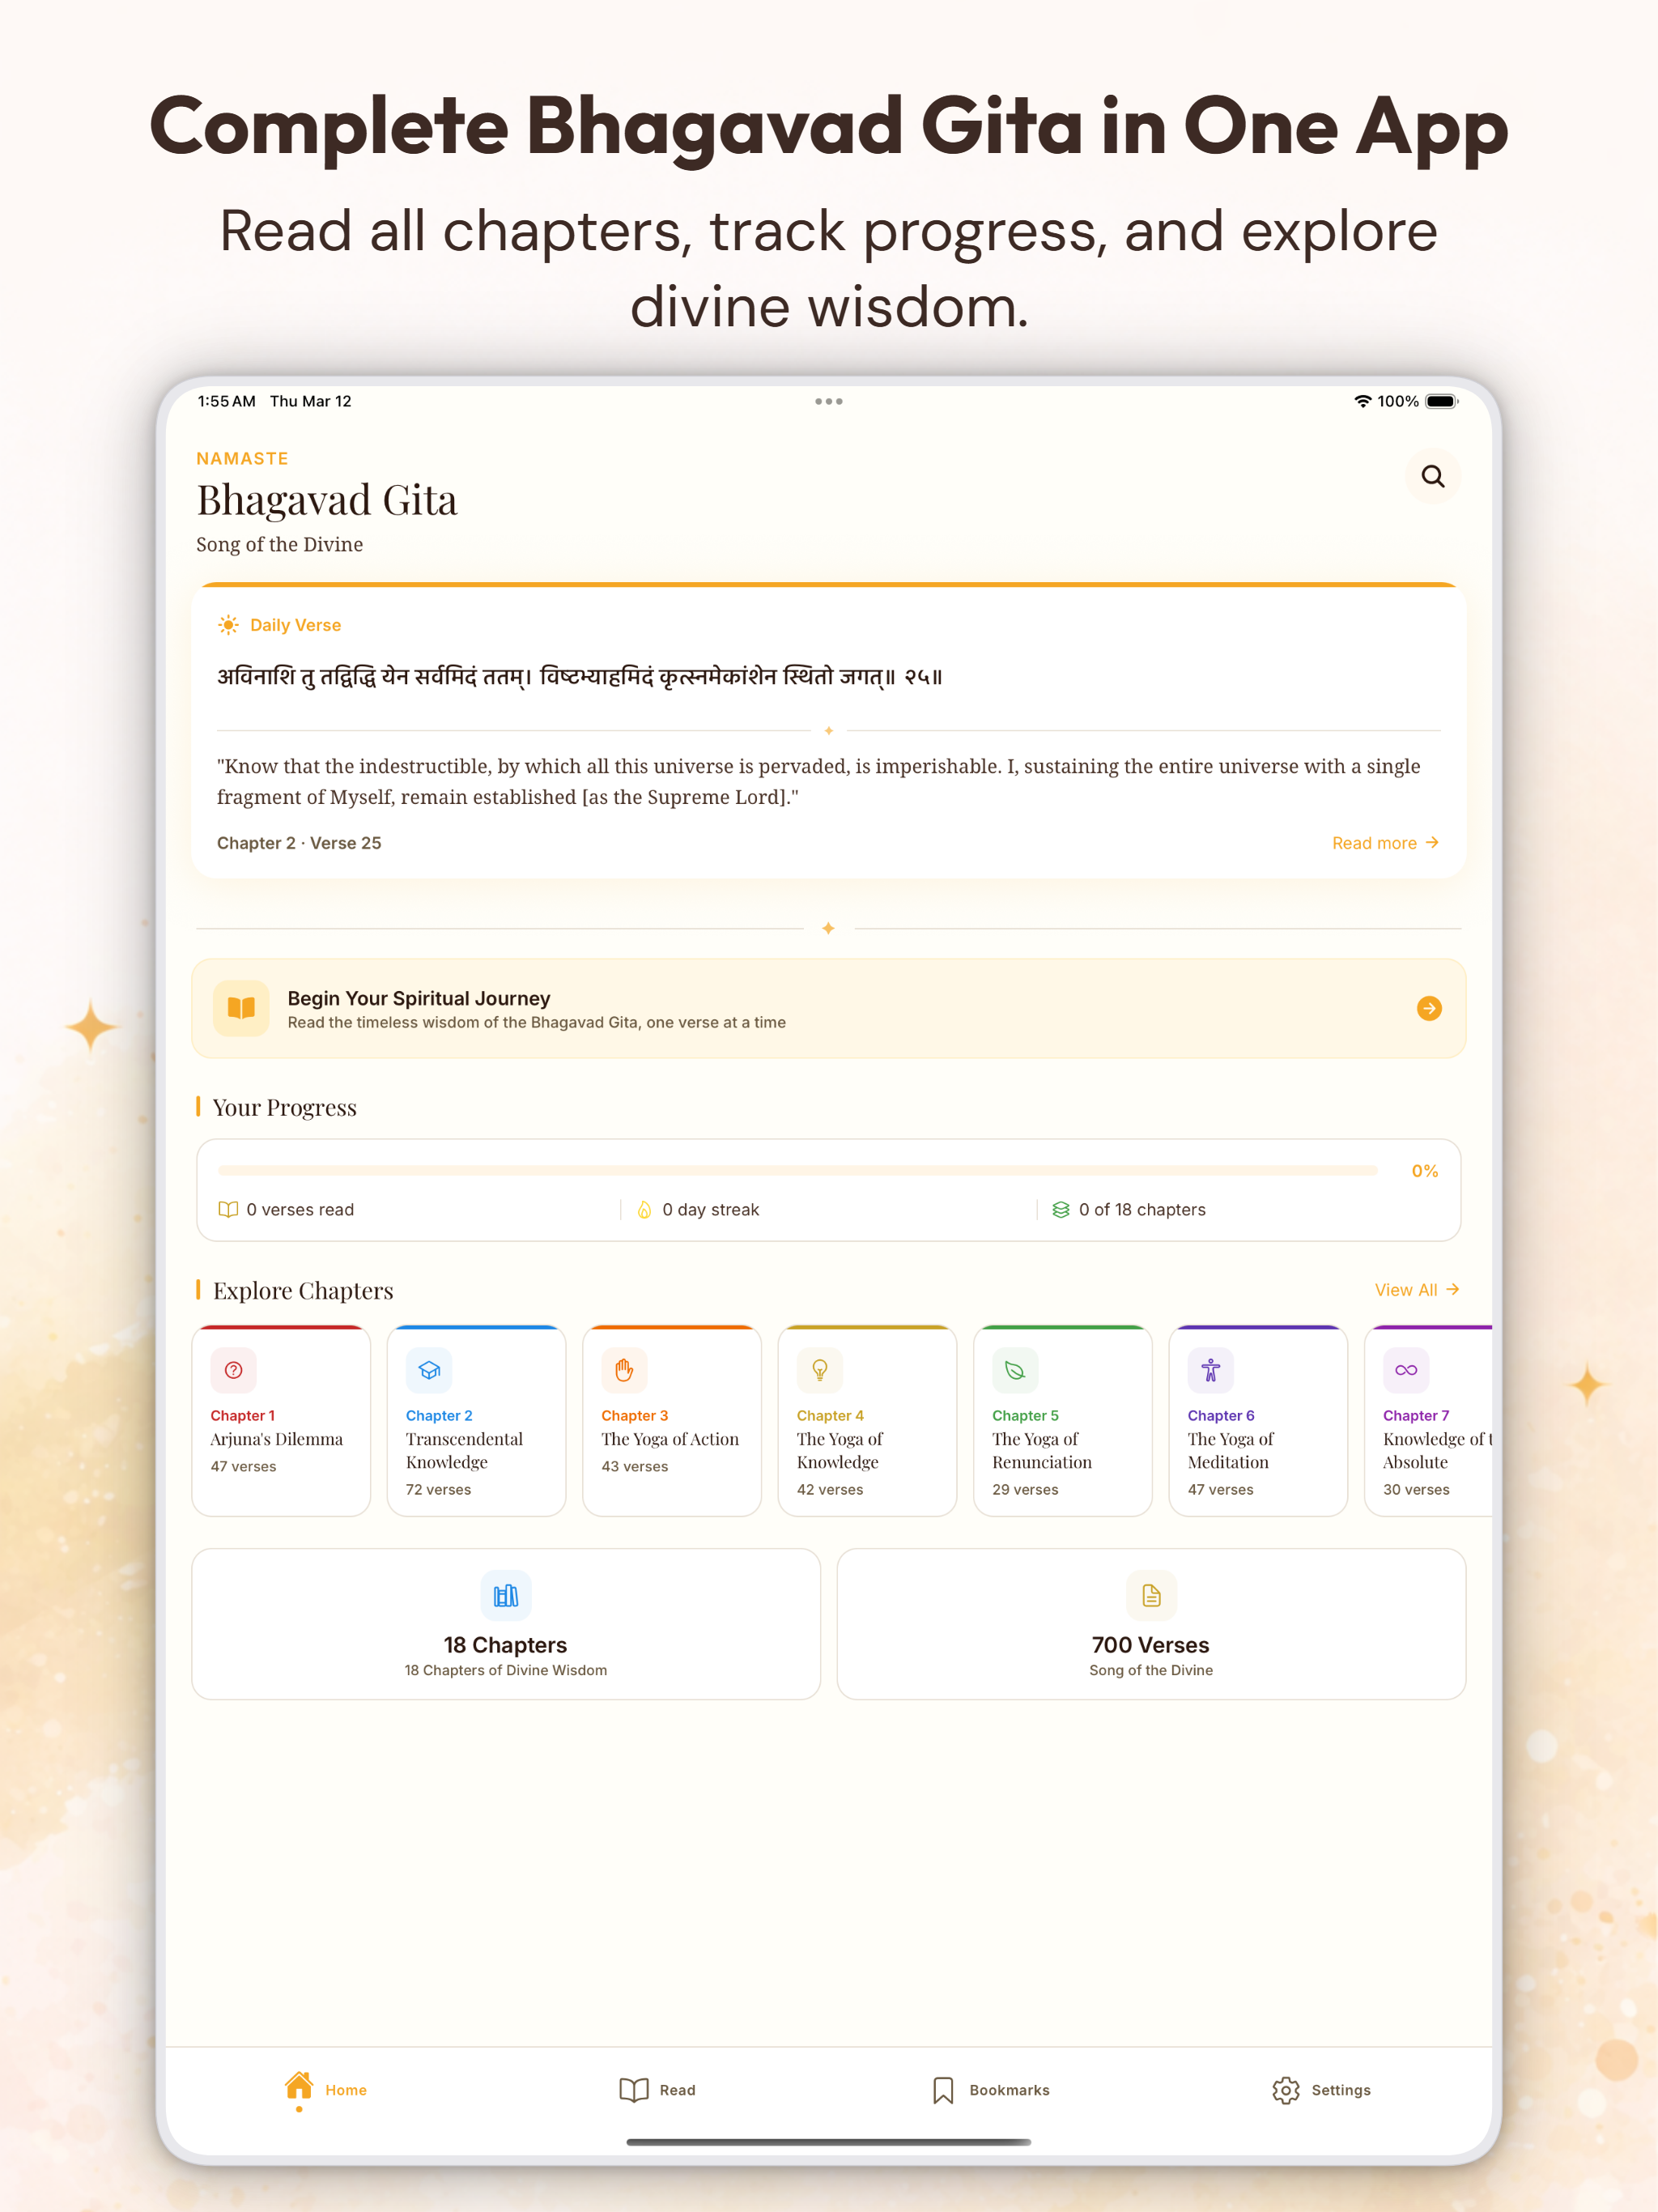Click Chapter 2 graduation cap icon
The width and height of the screenshot is (1658, 2212).
click(x=429, y=1370)
